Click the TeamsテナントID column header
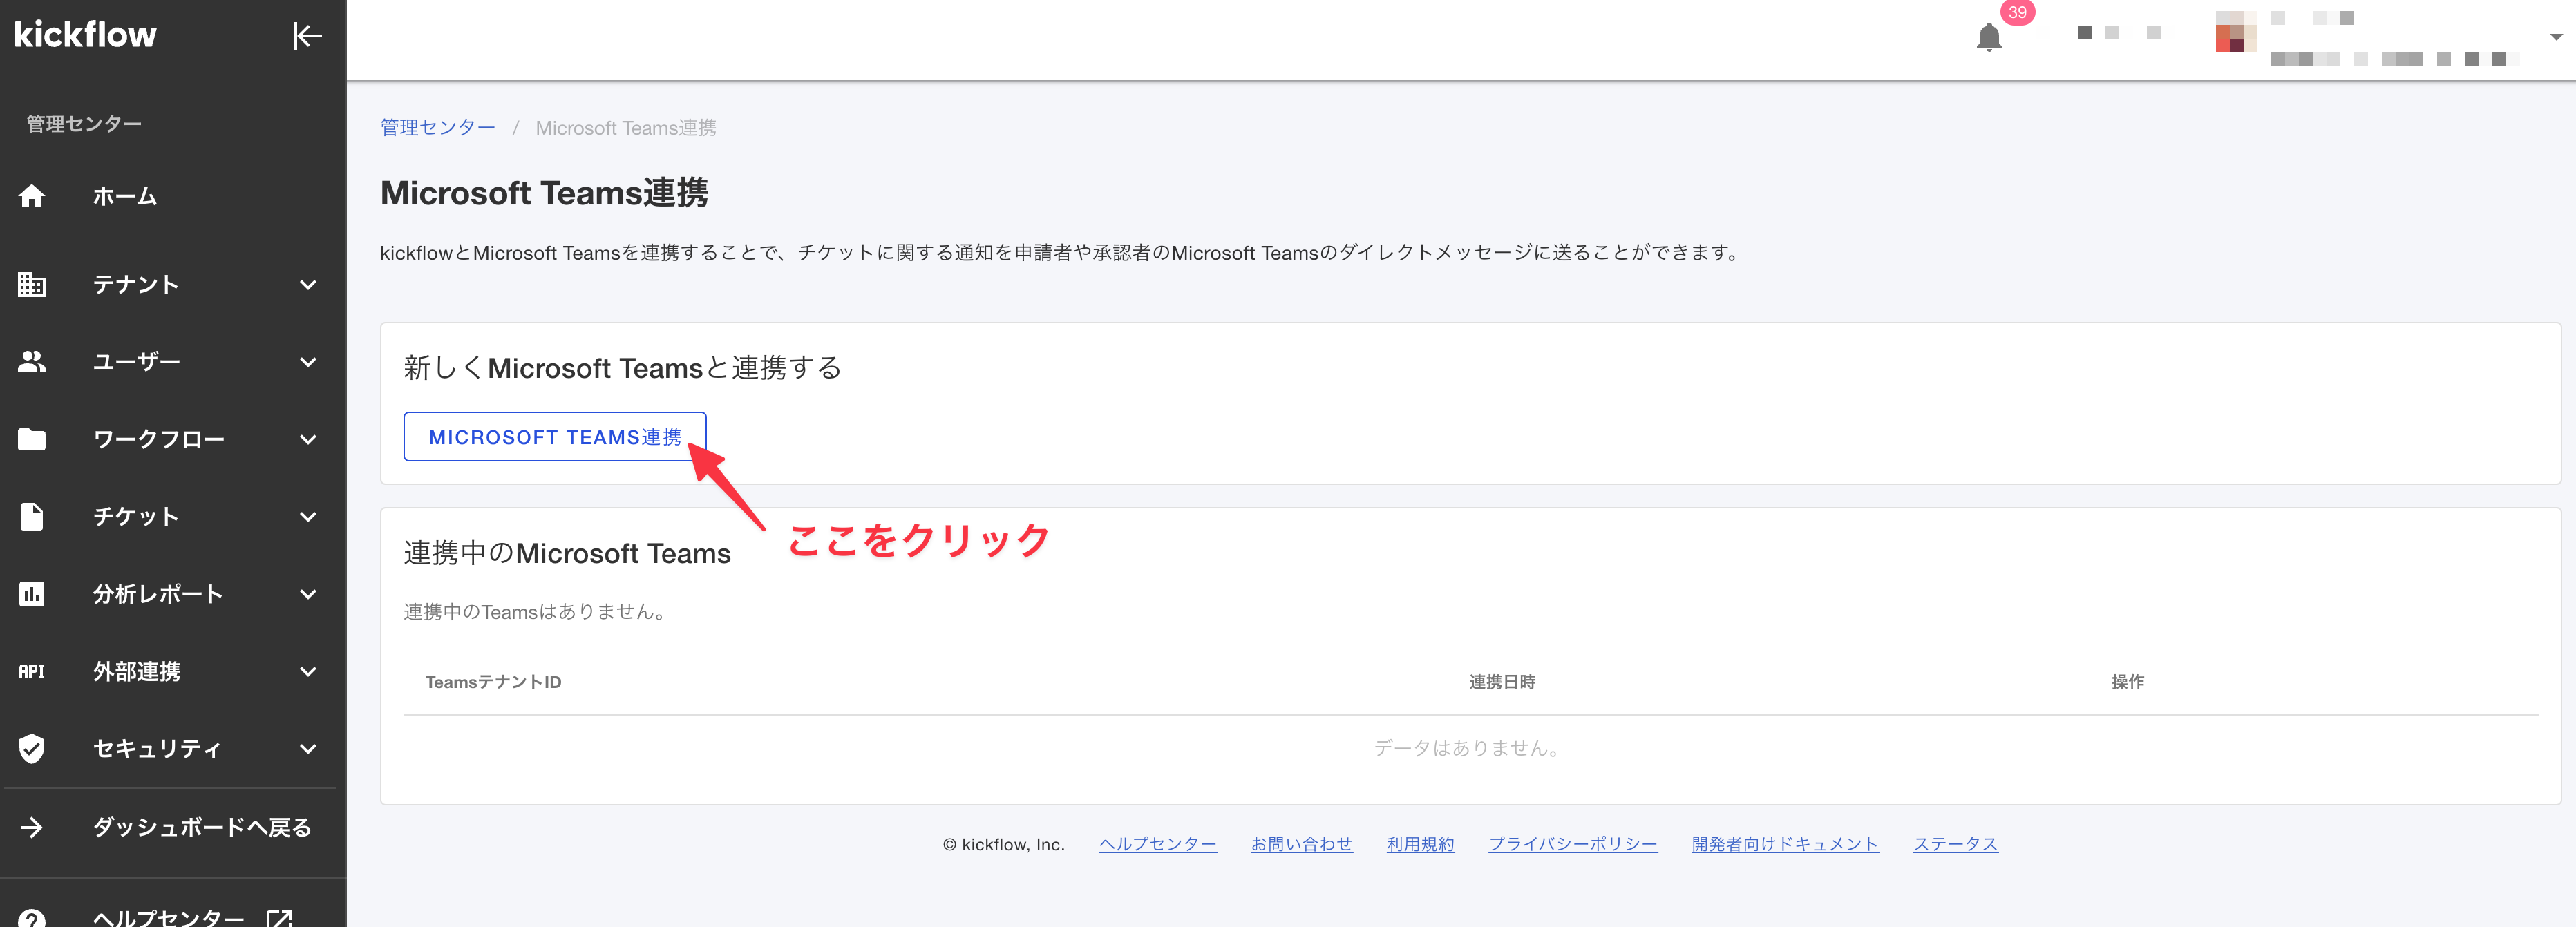Screen dimensions: 2576x927 (493, 682)
